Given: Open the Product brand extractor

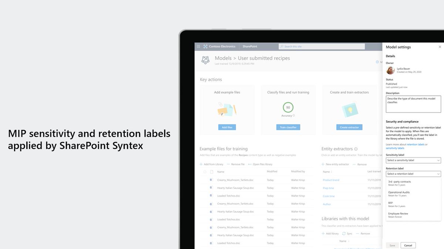Looking at the screenshot, I should click(331, 180).
